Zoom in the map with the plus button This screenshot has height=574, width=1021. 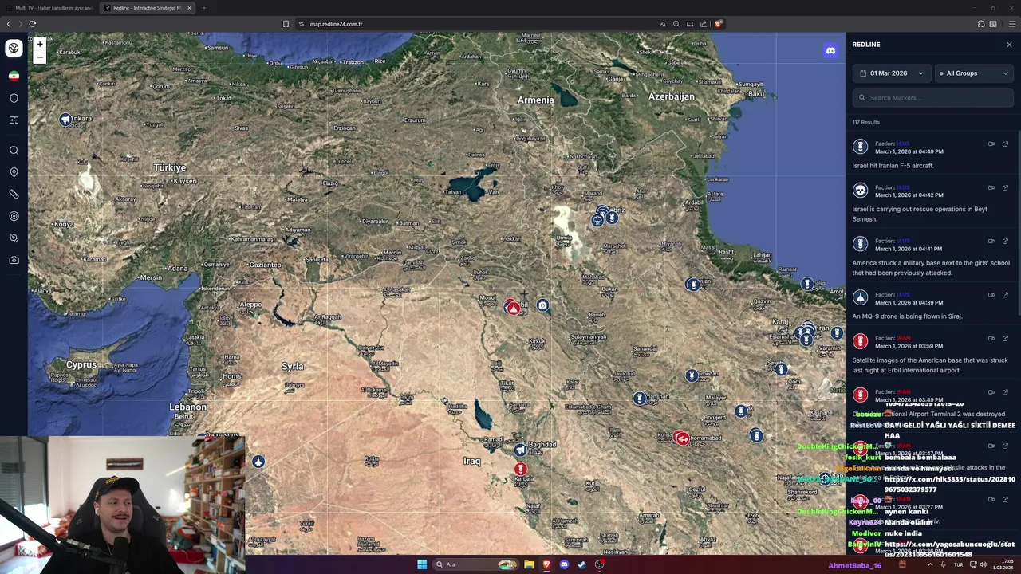click(x=40, y=45)
